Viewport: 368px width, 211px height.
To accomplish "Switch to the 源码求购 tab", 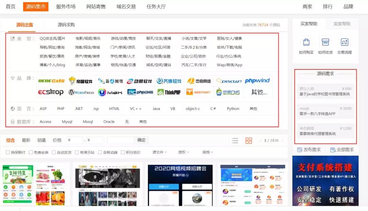I will [66, 25].
